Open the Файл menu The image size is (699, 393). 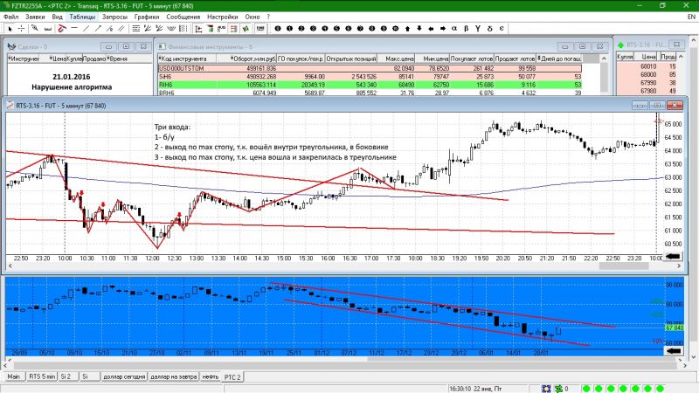click(x=11, y=17)
